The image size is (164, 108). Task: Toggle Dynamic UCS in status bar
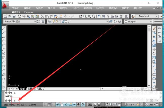[70, 104]
